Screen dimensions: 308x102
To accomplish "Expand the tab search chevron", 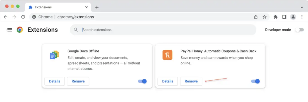I will [x=302, y=7].
